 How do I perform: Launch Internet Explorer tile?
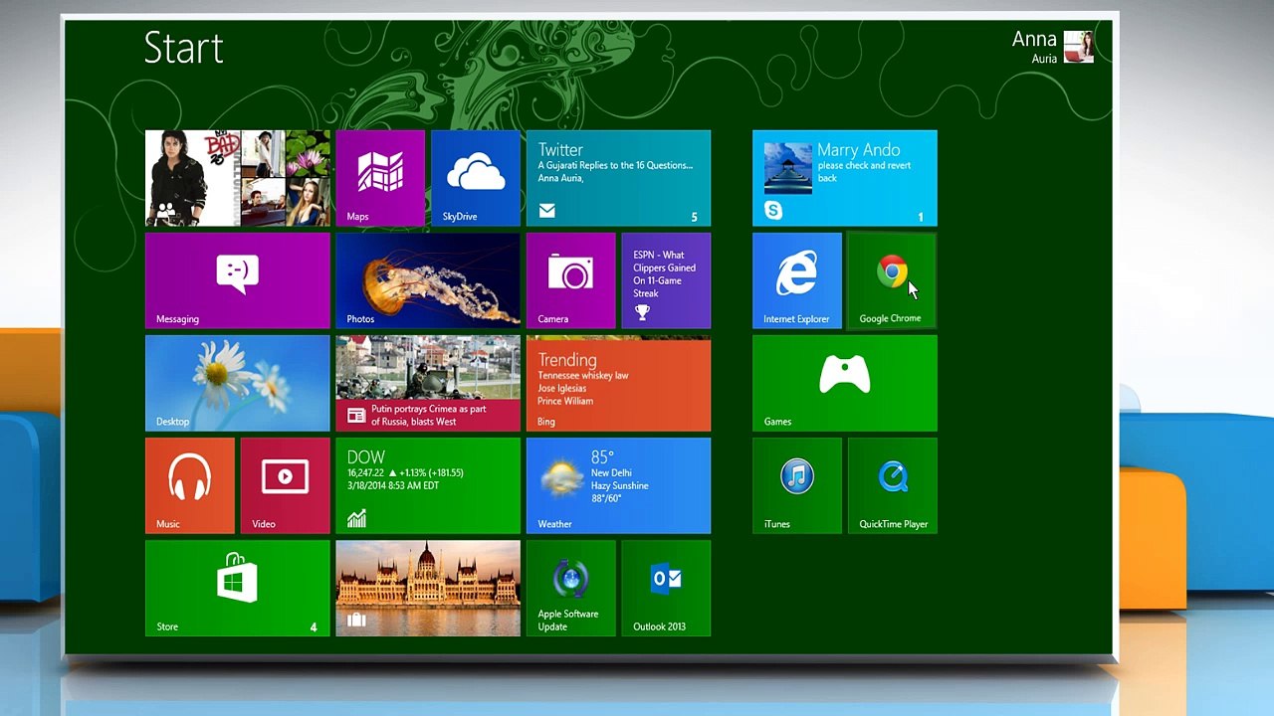tap(796, 280)
